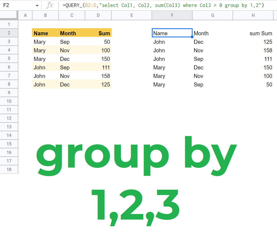The image size is (277, 246).
Task: Click cell D8 with value 125
Action: click(98, 84)
